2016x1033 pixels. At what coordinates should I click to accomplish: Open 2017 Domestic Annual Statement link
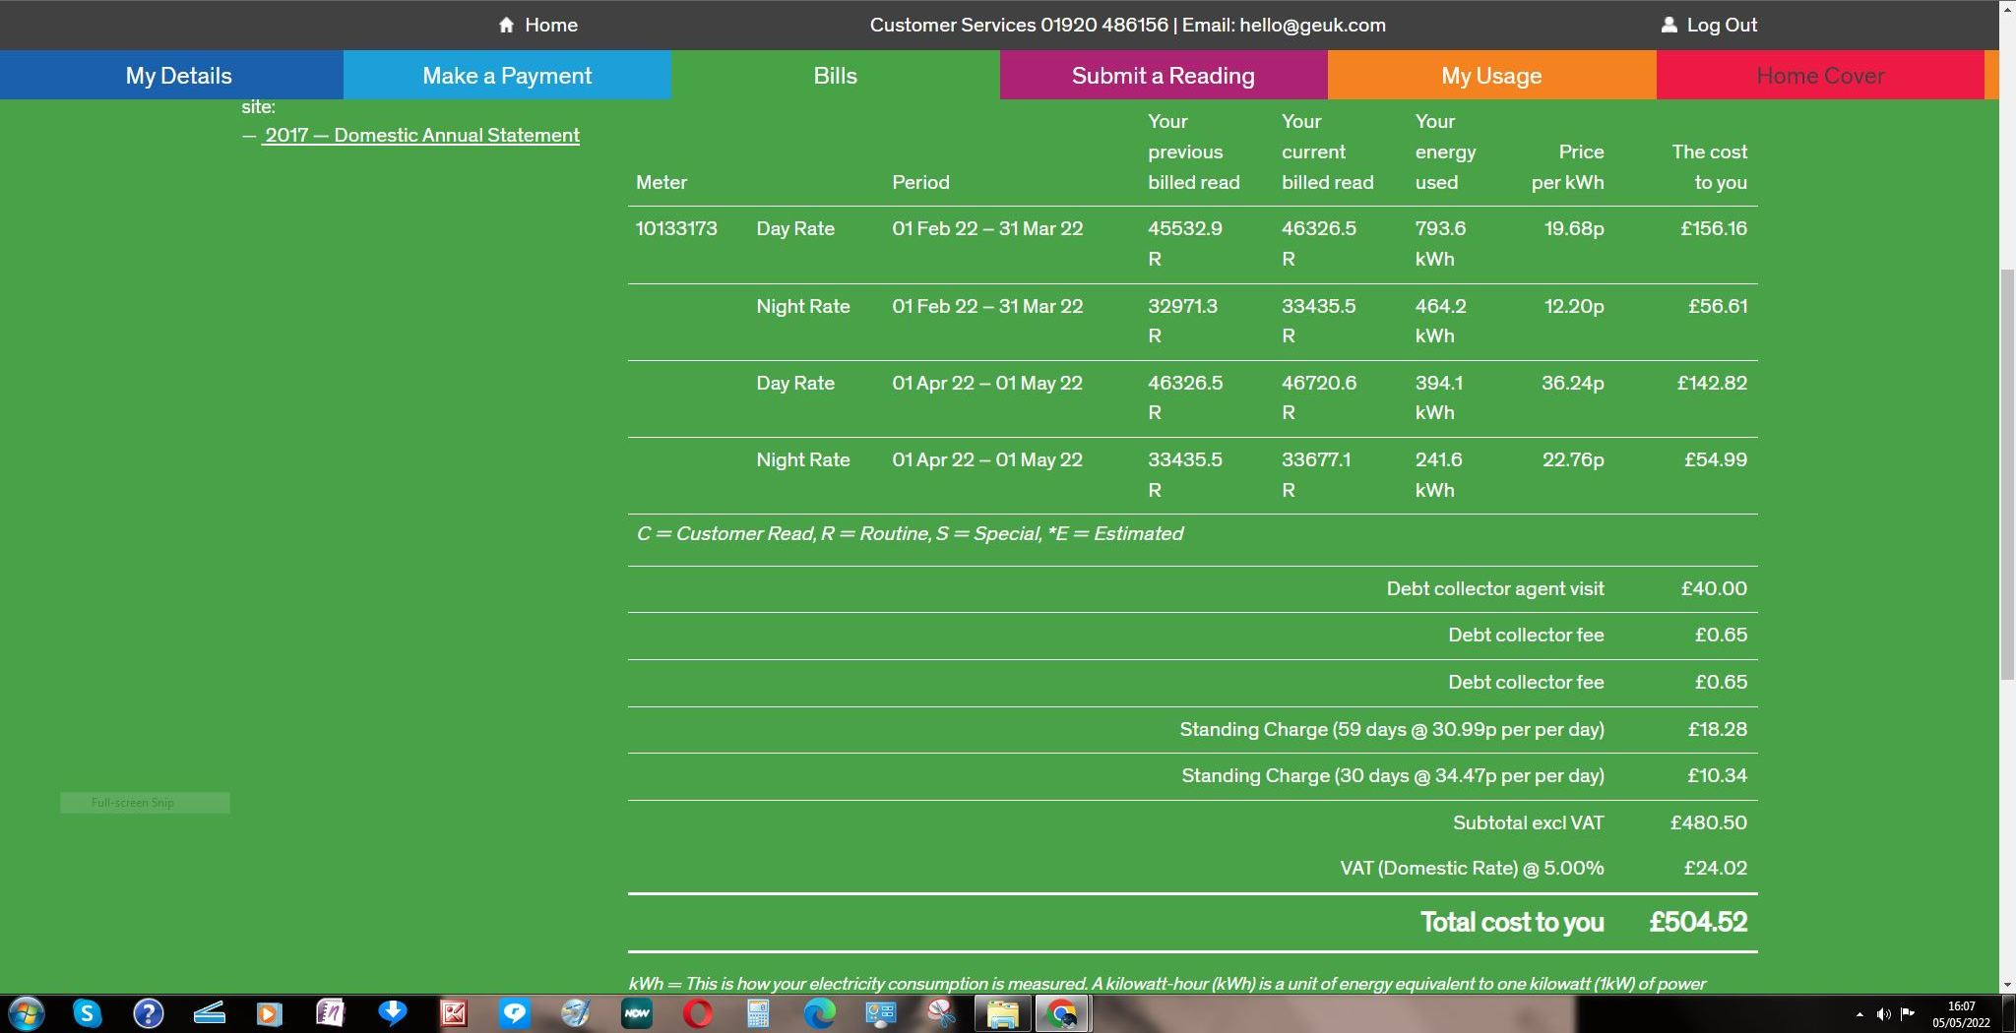[421, 136]
